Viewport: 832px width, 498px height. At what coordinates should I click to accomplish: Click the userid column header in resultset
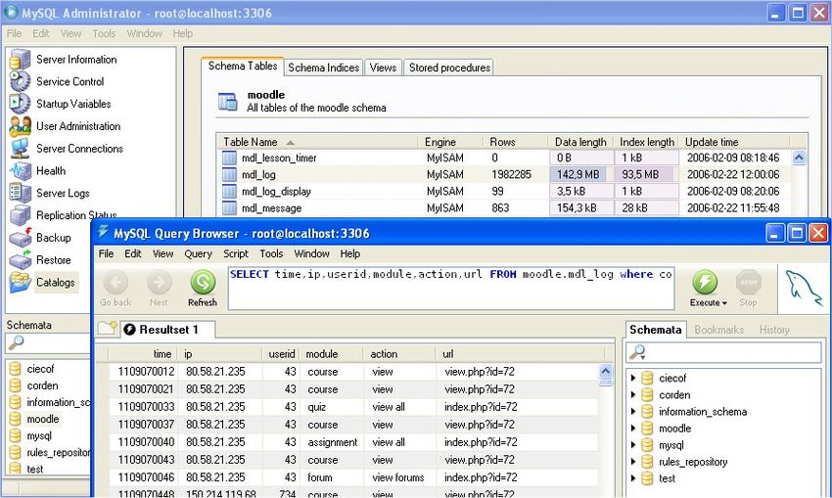pyautogui.click(x=281, y=354)
